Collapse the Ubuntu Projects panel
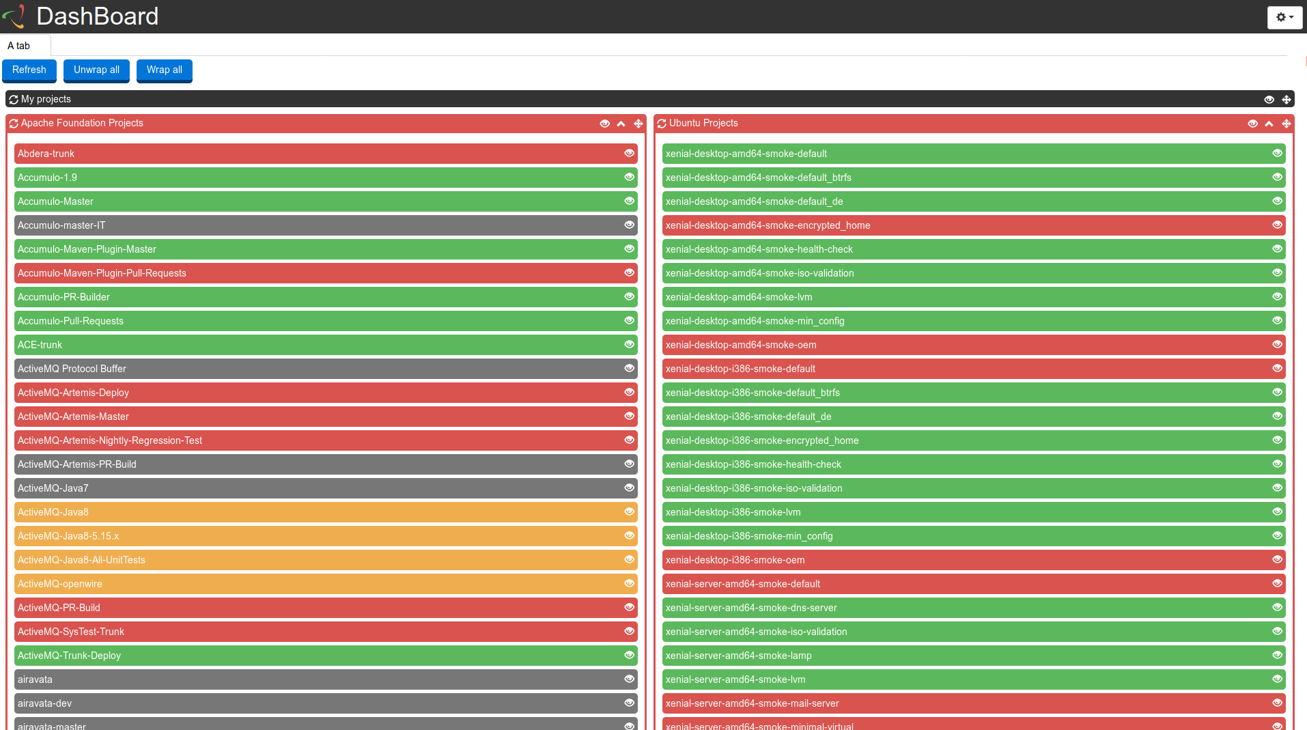 click(x=1269, y=124)
